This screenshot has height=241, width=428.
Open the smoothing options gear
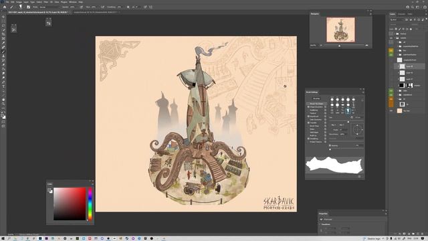(128, 7)
